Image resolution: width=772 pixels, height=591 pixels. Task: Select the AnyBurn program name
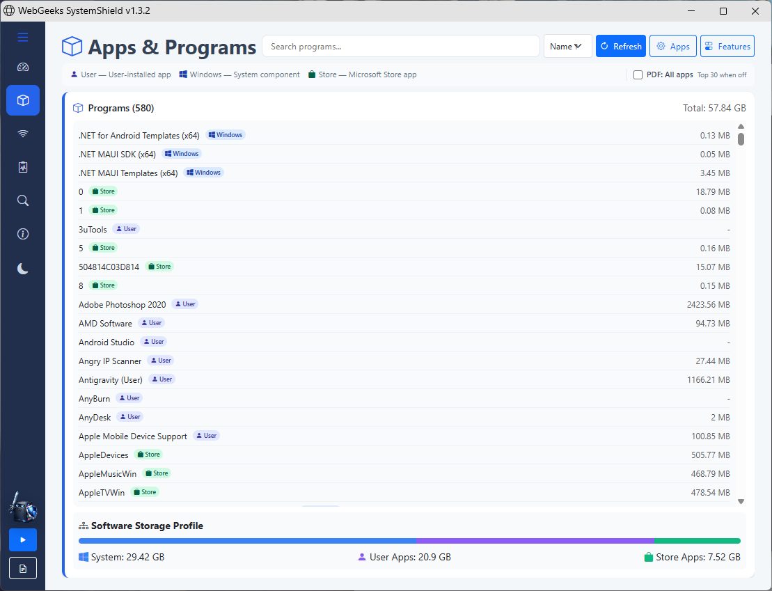pos(94,398)
